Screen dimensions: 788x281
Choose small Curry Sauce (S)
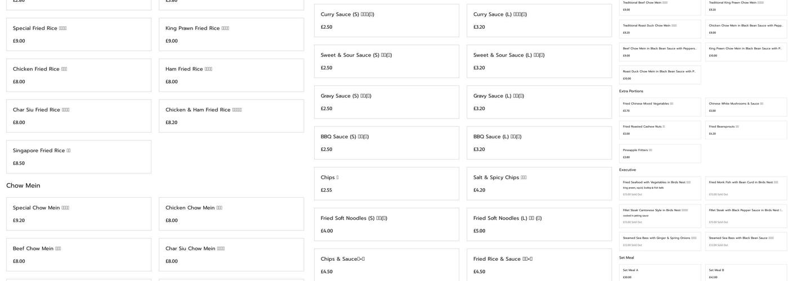(387, 20)
